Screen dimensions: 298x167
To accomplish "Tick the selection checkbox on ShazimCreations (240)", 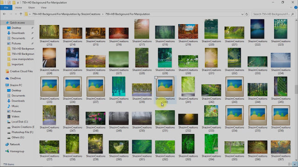I will coord(156,77).
